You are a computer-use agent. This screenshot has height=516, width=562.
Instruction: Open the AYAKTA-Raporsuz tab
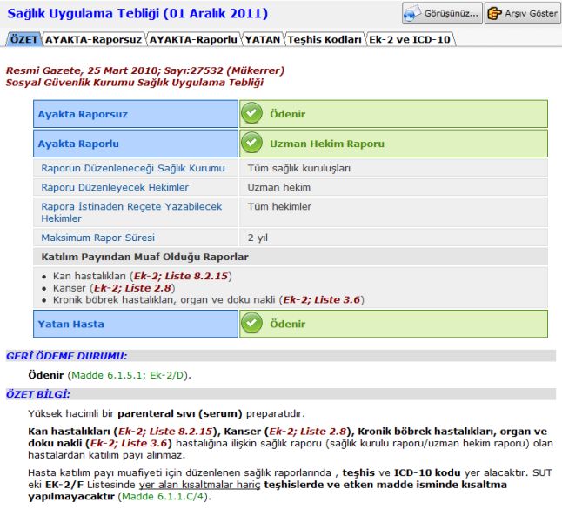click(x=93, y=39)
